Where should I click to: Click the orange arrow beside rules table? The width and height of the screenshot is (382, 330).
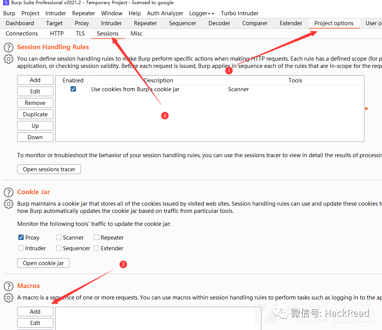click(x=367, y=109)
